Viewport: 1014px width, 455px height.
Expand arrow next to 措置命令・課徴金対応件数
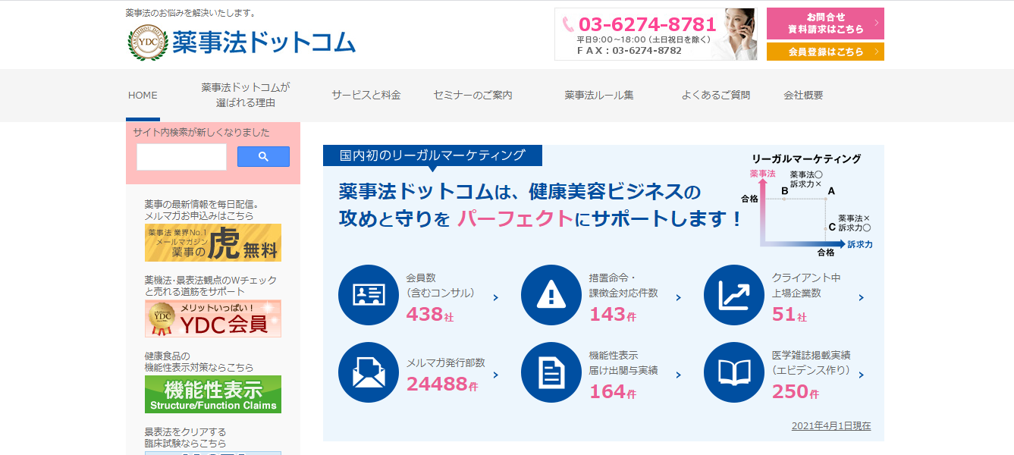(x=679, y=298)
